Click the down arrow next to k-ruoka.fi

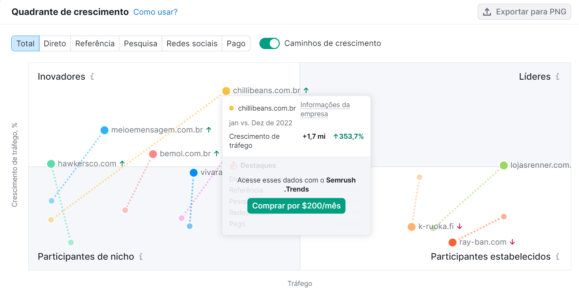pyautogui.click(x=459, y=226)
